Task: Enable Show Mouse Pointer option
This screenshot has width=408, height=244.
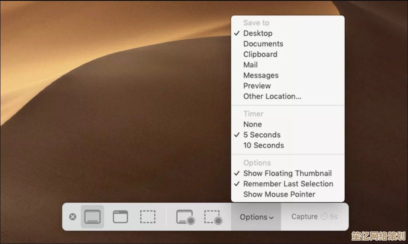Action: click(x=279, y=195)
